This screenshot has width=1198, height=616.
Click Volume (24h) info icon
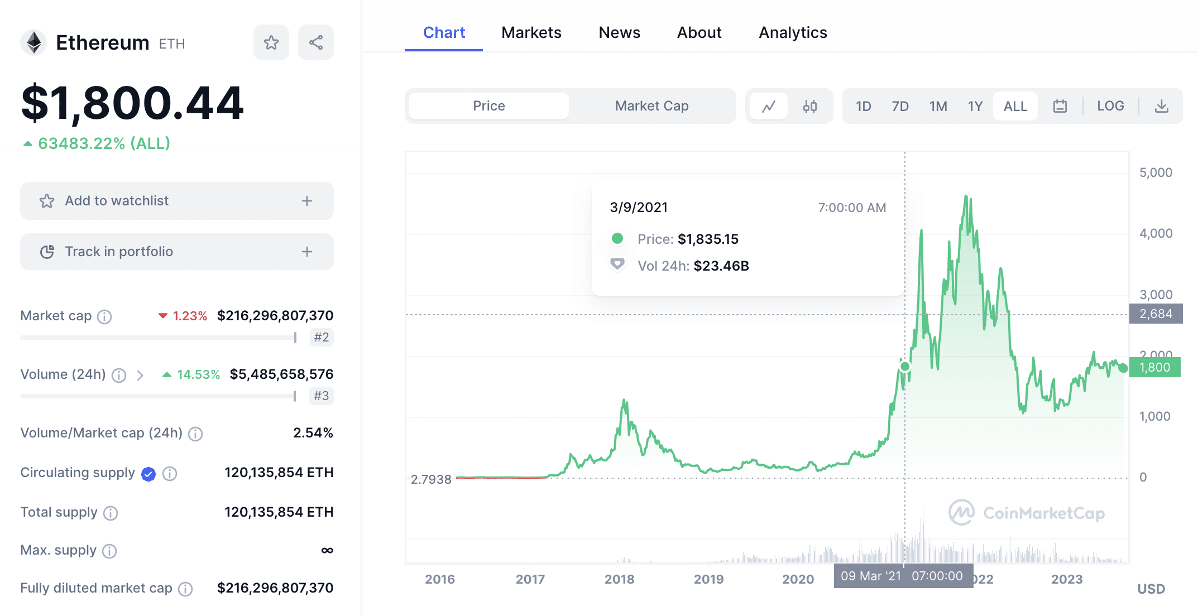click(119, 376)
